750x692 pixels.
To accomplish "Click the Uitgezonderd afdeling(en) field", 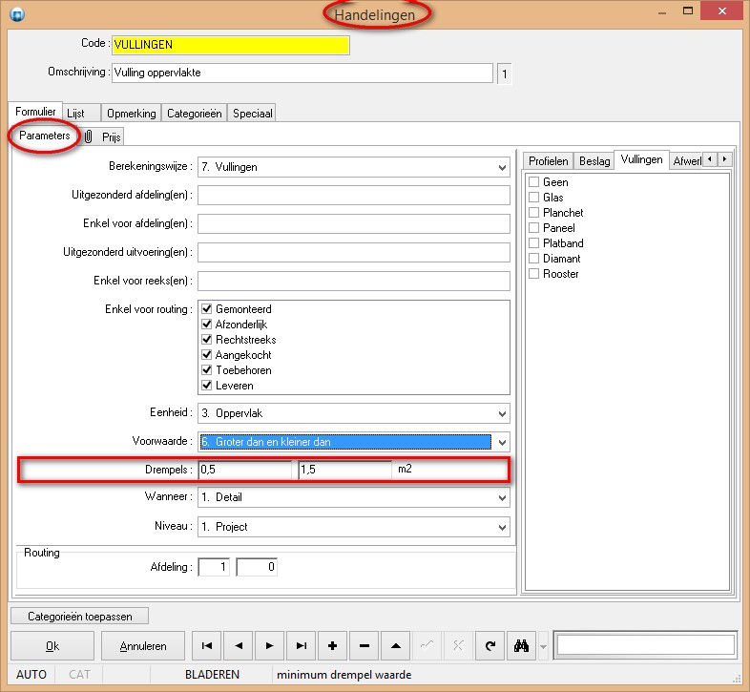I will click(354, 196).
